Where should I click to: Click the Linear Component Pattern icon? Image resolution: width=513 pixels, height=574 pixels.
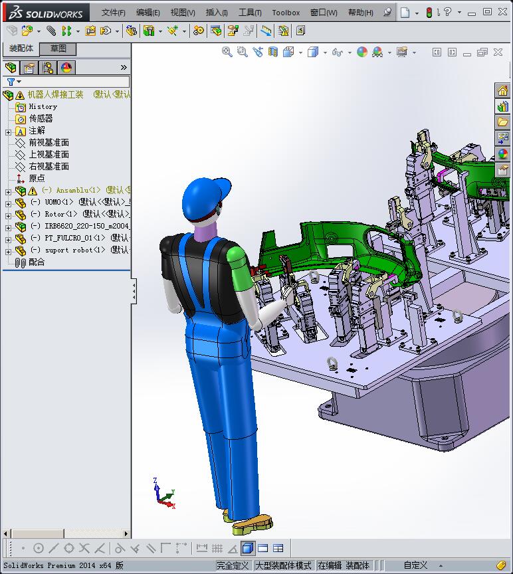click(66, 31)
